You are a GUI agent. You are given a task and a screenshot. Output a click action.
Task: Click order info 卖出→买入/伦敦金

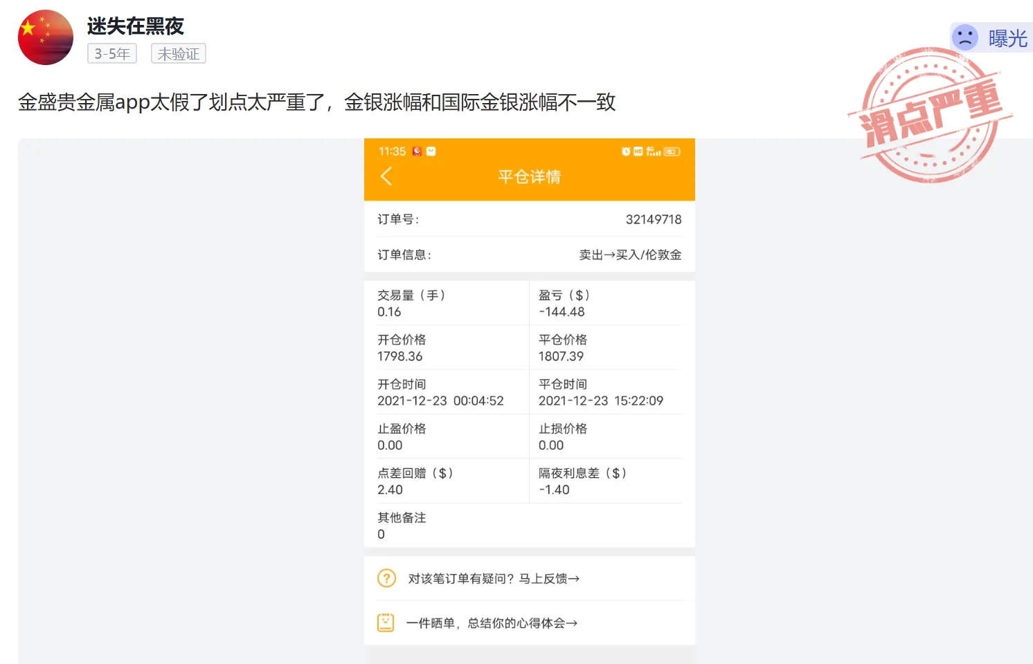click(630, 255)
